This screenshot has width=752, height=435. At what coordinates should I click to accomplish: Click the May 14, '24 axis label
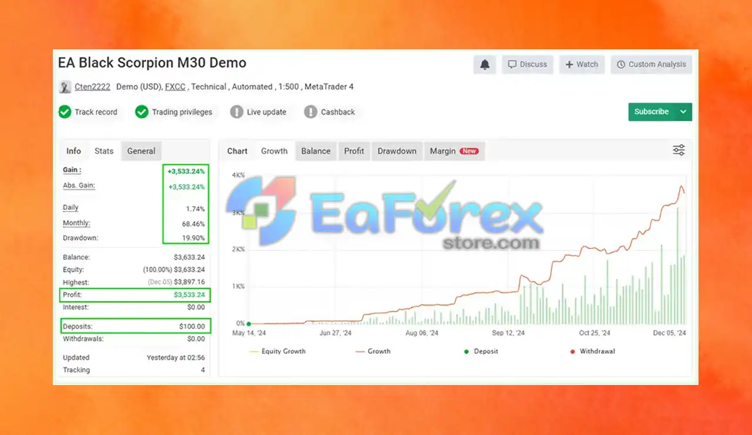[x=250, y=333]
